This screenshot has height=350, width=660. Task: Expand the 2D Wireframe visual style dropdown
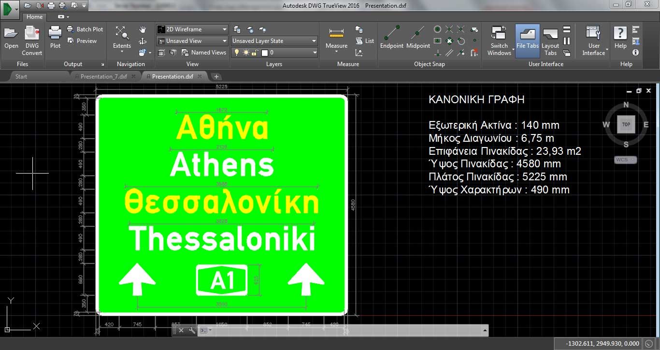(x=224, y=29)
